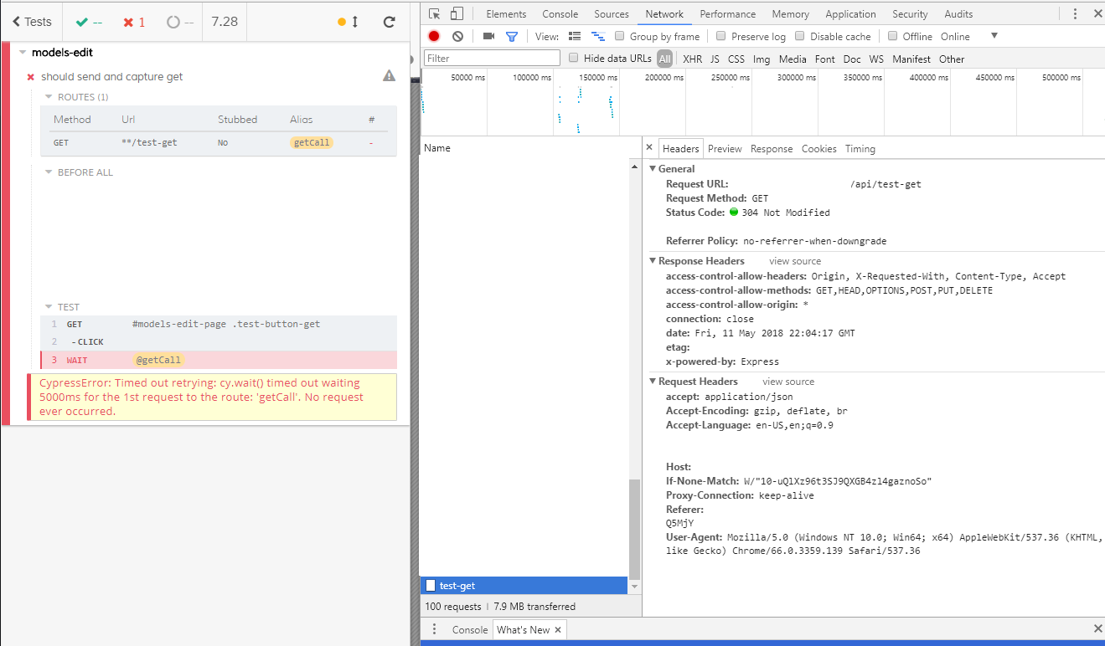Enable Group by frame
Image resolution: width=1105 pixels, height=646 pixels.
point(617,36)
